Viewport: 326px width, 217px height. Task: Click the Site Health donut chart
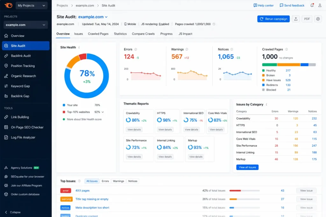(x=87, y=76)
